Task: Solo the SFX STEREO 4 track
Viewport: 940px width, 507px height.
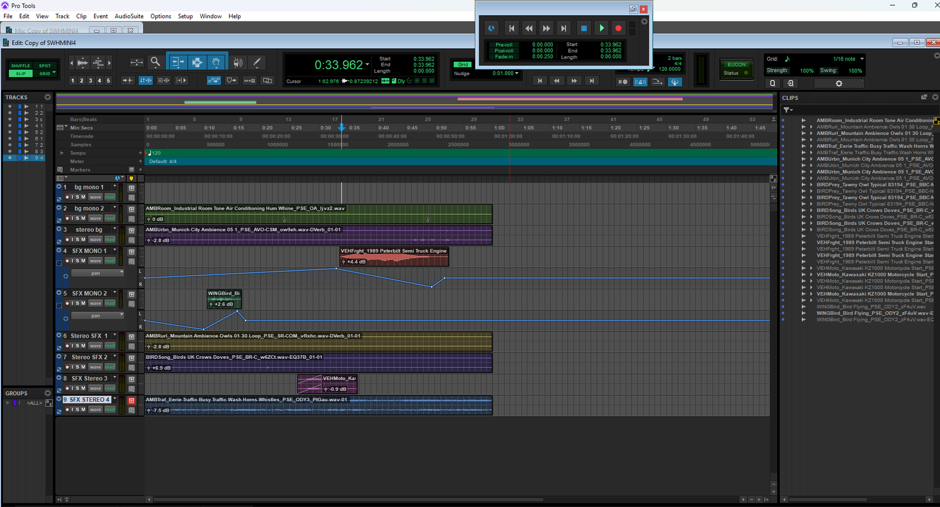Action: (77, 410)
